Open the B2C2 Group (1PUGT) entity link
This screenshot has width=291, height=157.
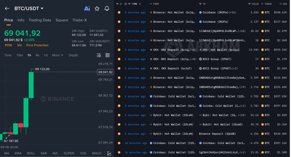(210, 59)
